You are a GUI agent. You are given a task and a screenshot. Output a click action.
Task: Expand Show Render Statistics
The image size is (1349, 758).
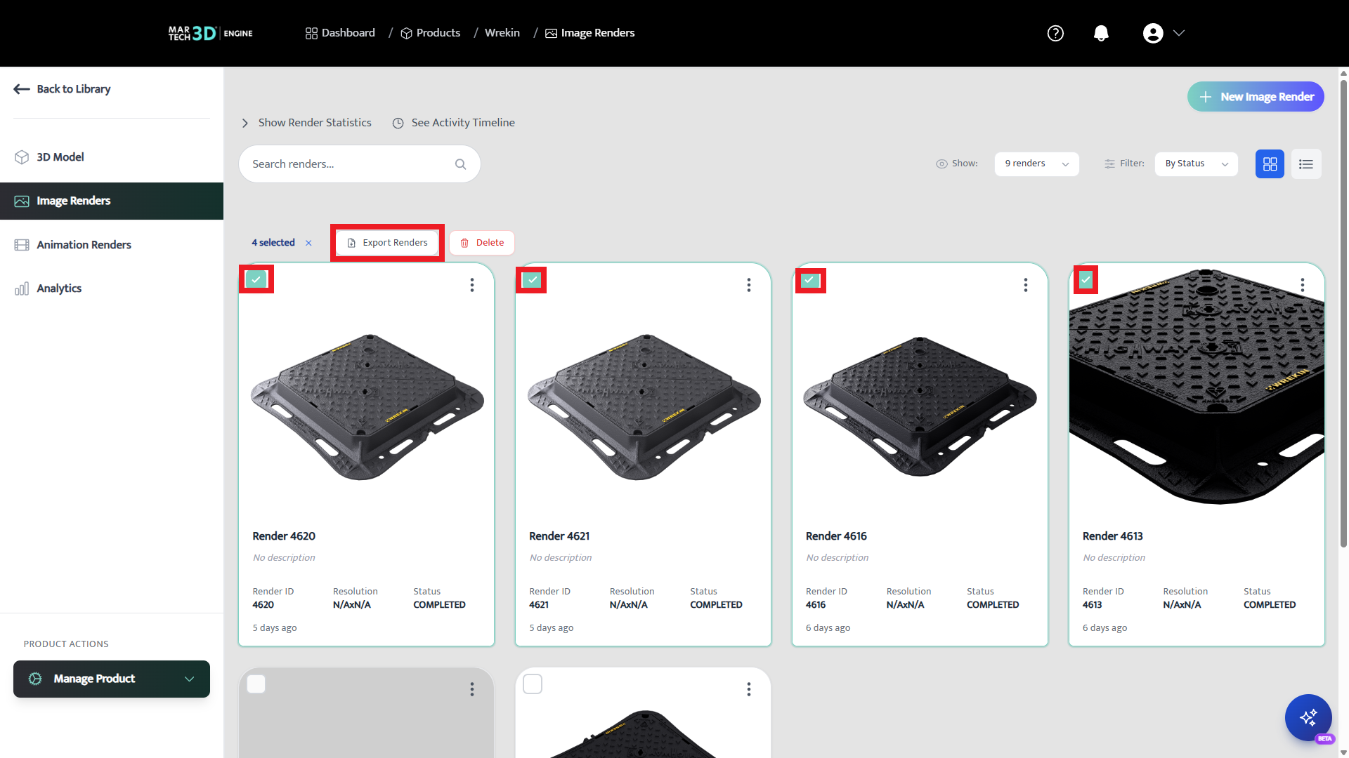click(x=306, y=123)
